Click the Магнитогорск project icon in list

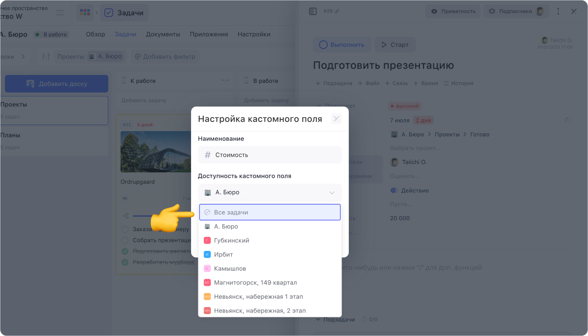[x=207, y=282]
